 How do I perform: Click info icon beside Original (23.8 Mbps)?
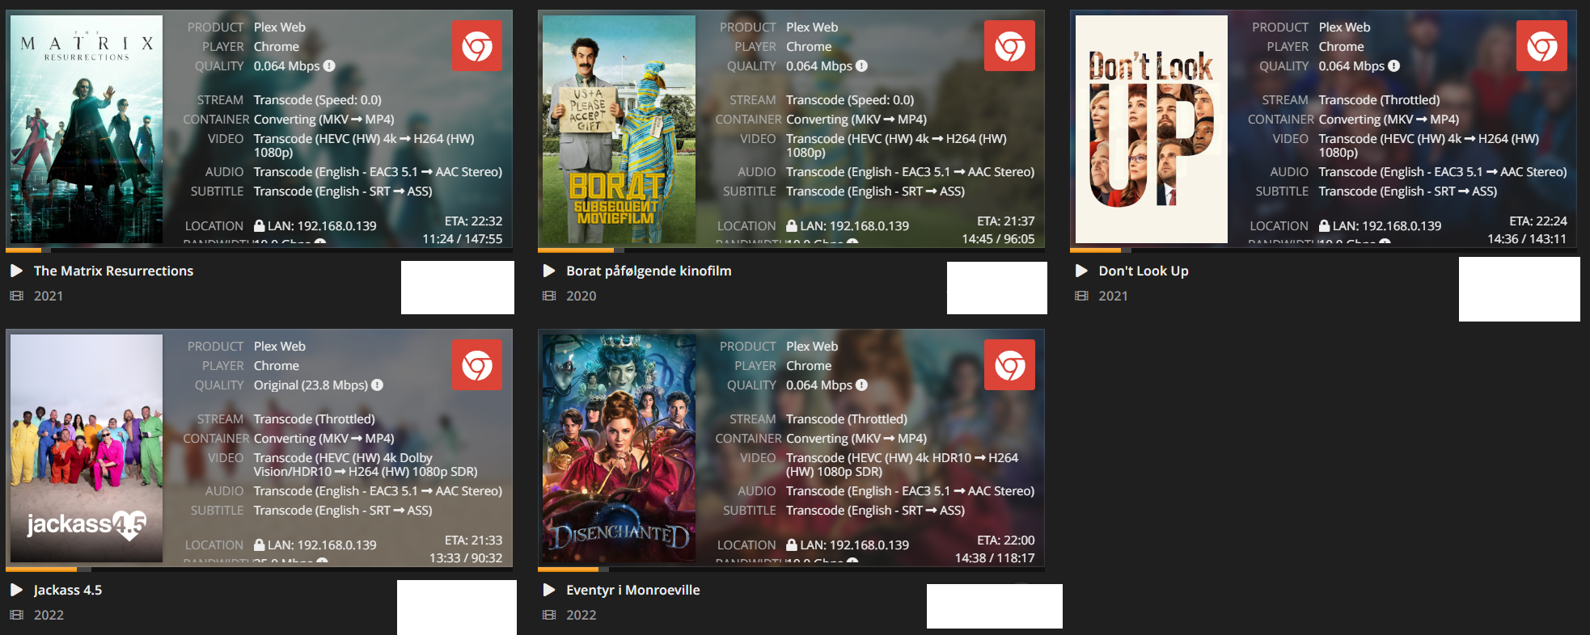point(377,385)
